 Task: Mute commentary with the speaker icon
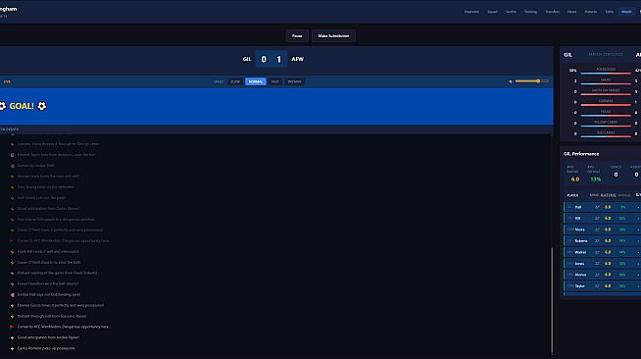(511, 81)
